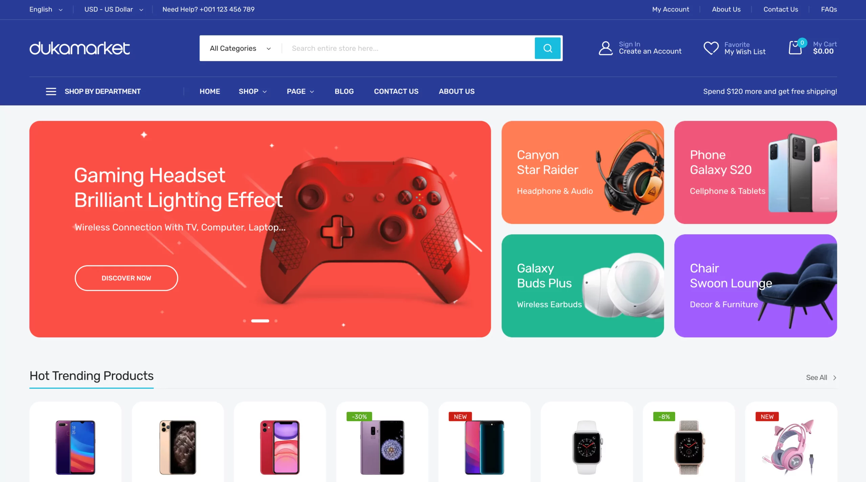Expand the SHOP navigation dropdown
The width and height of the screenshot is (866, 482).
[253, 91]
